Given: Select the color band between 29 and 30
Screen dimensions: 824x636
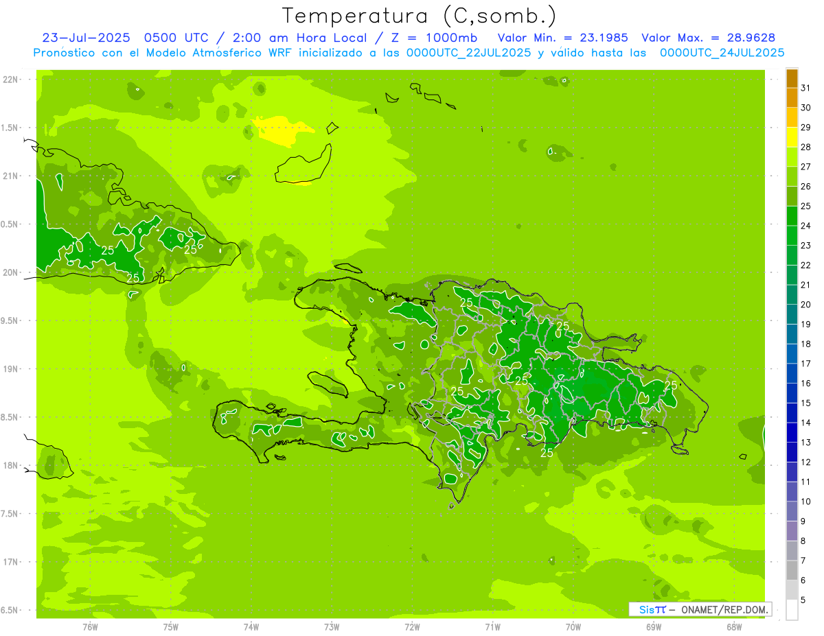Looking at the screenshot, I should coord(792,118).
